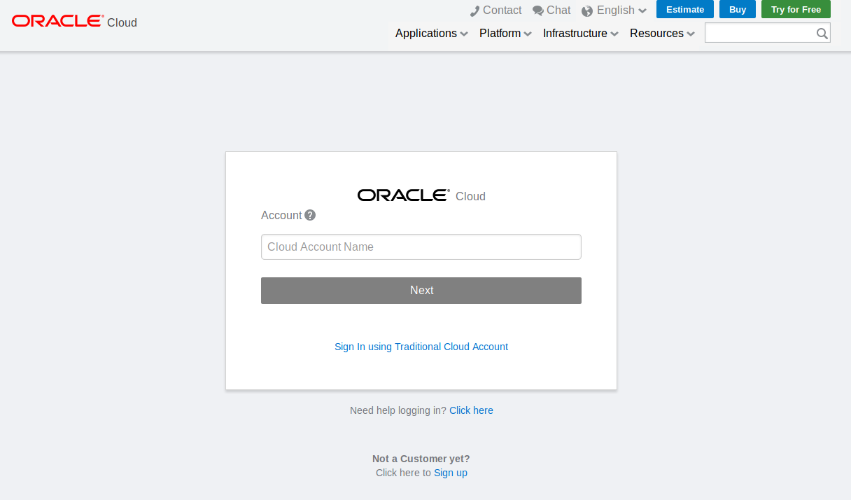The image size is (851, 500).
Task: Click the Oracle Cloud logo on the login card
Action: 403,195
